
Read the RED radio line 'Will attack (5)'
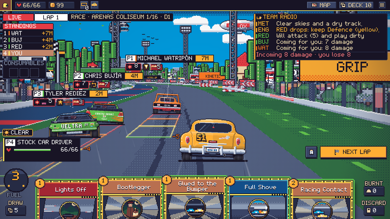pyautogui.click(x=310, y=36)
